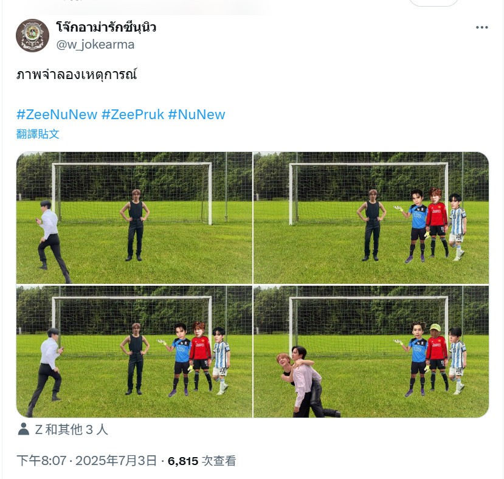This screenshot has height=479, width=504.
Task: Open the top-left photo with running man
Action: (134, 218)
